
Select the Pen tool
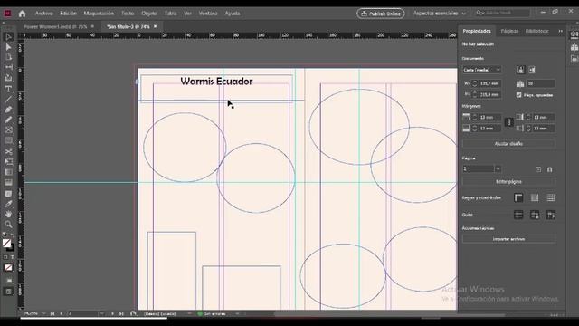click(8, 110)
